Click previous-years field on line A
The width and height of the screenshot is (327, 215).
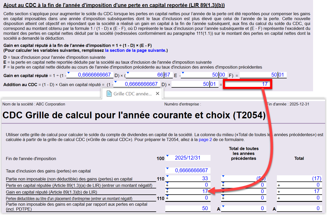243,209
